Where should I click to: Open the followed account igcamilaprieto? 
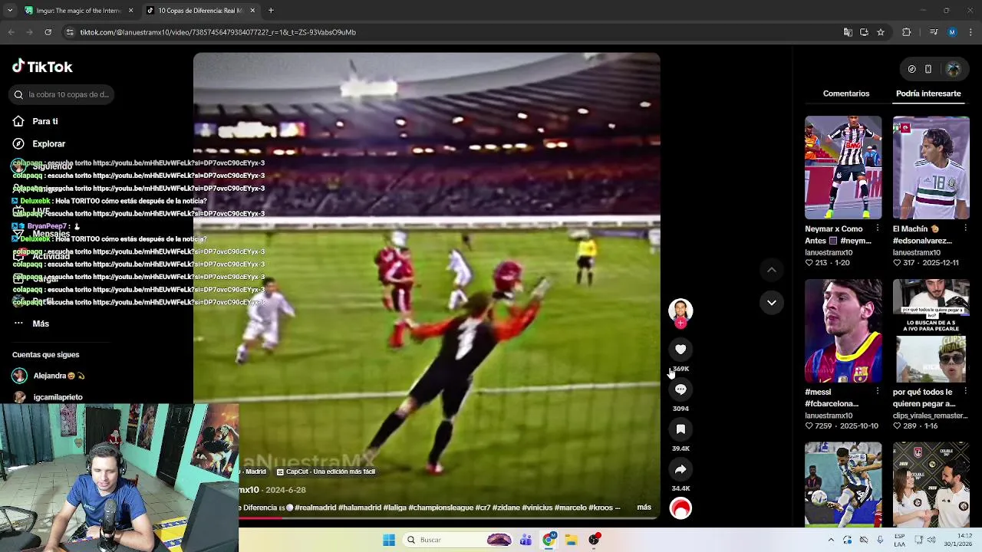48,397
